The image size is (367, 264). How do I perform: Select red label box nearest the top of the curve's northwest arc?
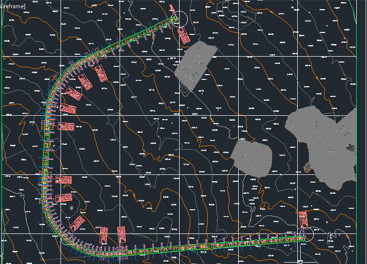pos(100,74)
